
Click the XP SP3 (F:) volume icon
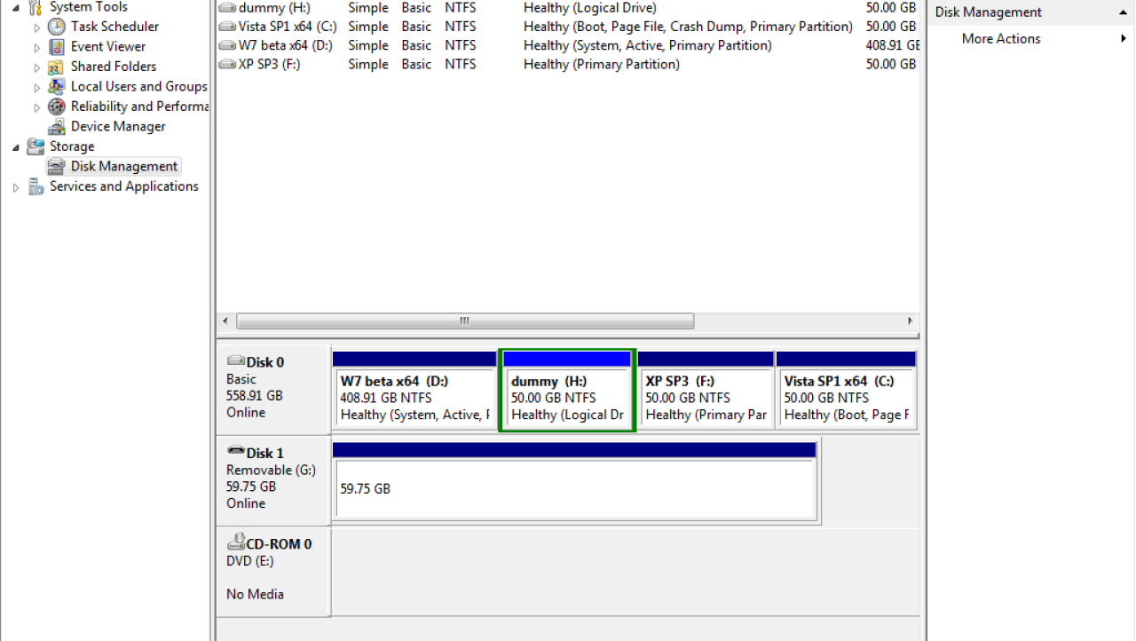click(227, 64)
